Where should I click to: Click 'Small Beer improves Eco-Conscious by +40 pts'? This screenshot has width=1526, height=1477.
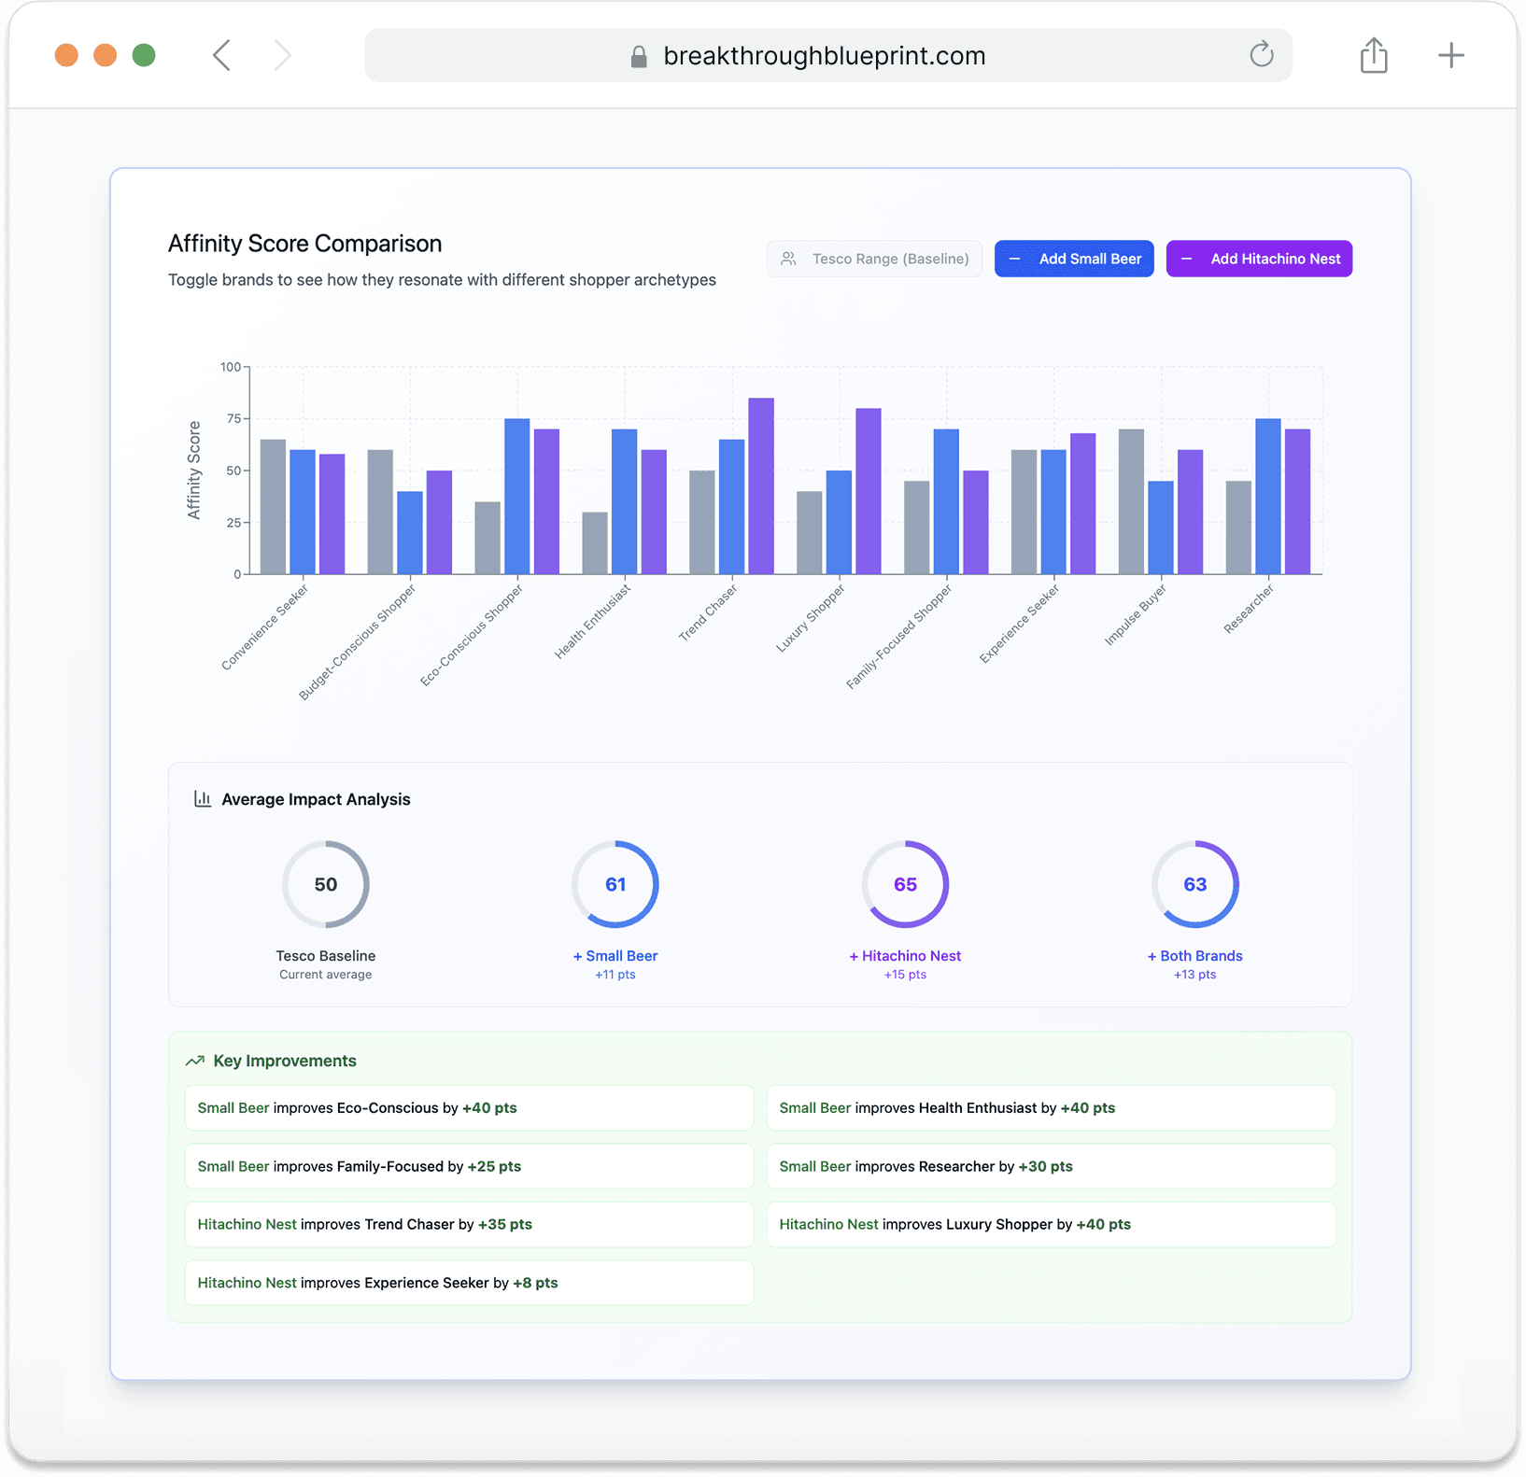point(469,1108)
